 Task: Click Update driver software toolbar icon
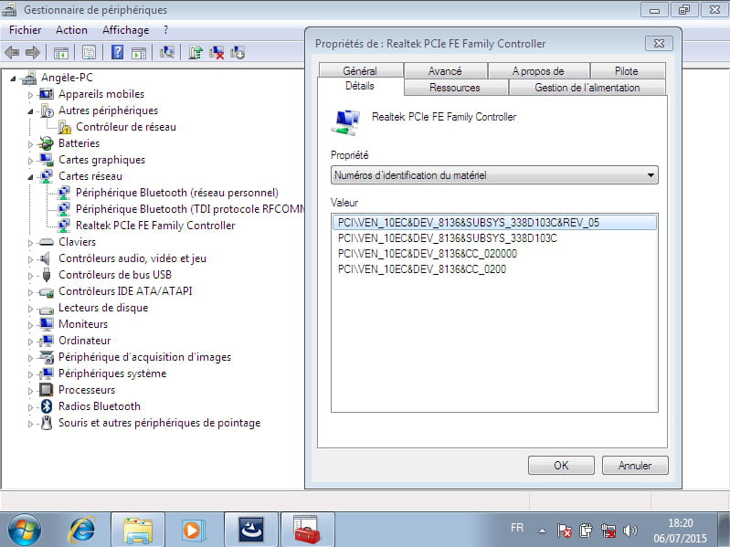click(x=196, y=52)
